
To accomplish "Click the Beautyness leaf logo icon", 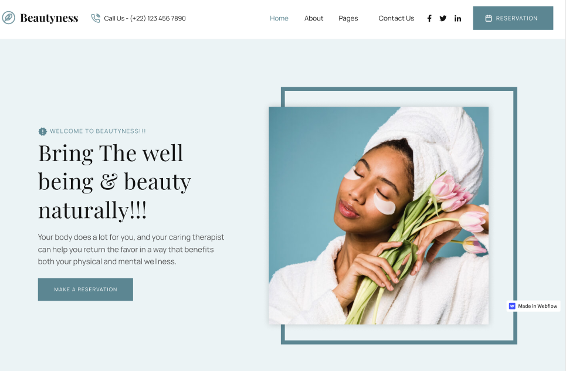I will pyautogui.click(x=8, y=18).
